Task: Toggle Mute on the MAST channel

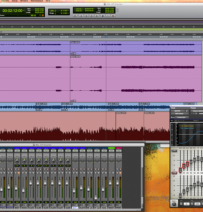Action: (113, 173)
